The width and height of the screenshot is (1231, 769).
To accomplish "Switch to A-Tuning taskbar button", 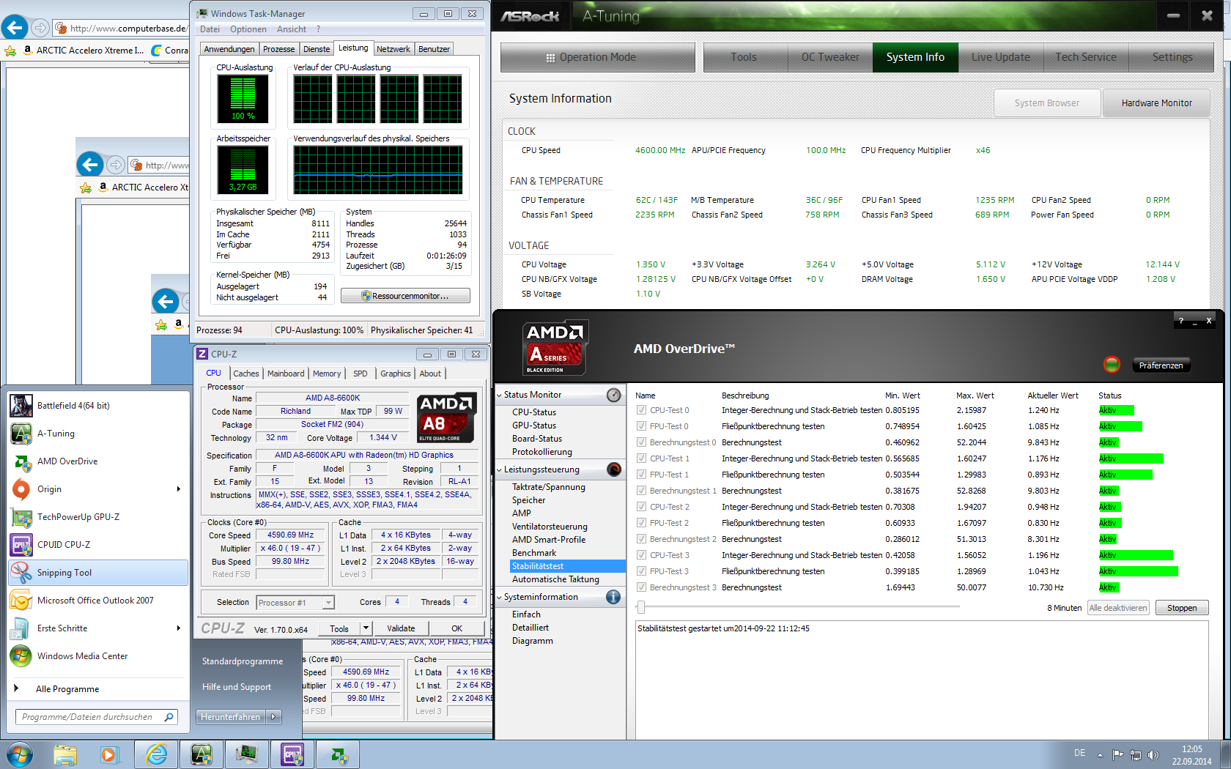I will tap(202, 754).
